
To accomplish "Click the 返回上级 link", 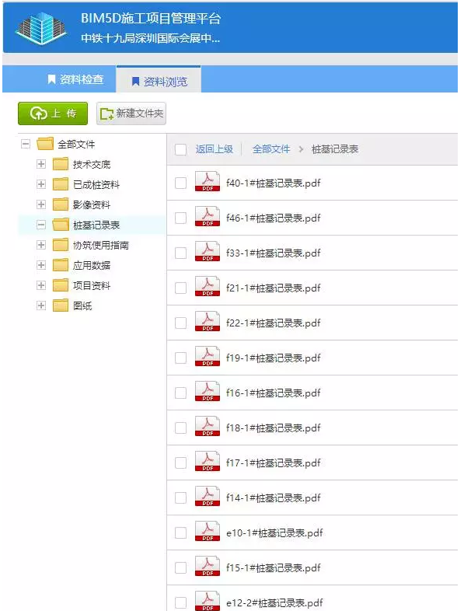I will [x=215, y=149].
